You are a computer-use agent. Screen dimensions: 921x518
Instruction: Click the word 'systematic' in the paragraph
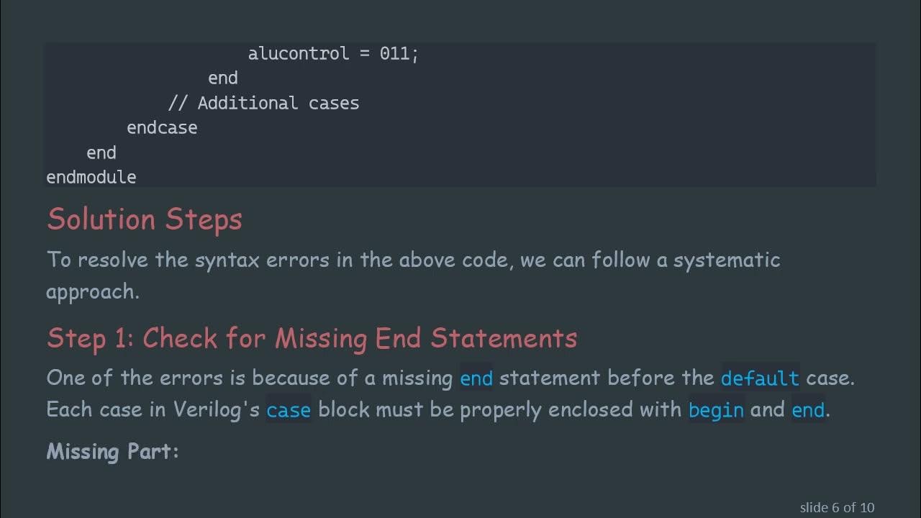pyautogui.click(x=726, y=260)
